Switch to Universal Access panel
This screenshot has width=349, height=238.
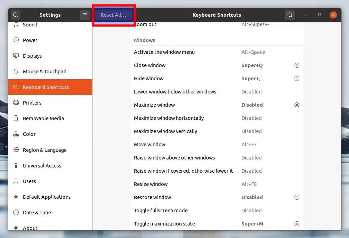pos(42,166)
